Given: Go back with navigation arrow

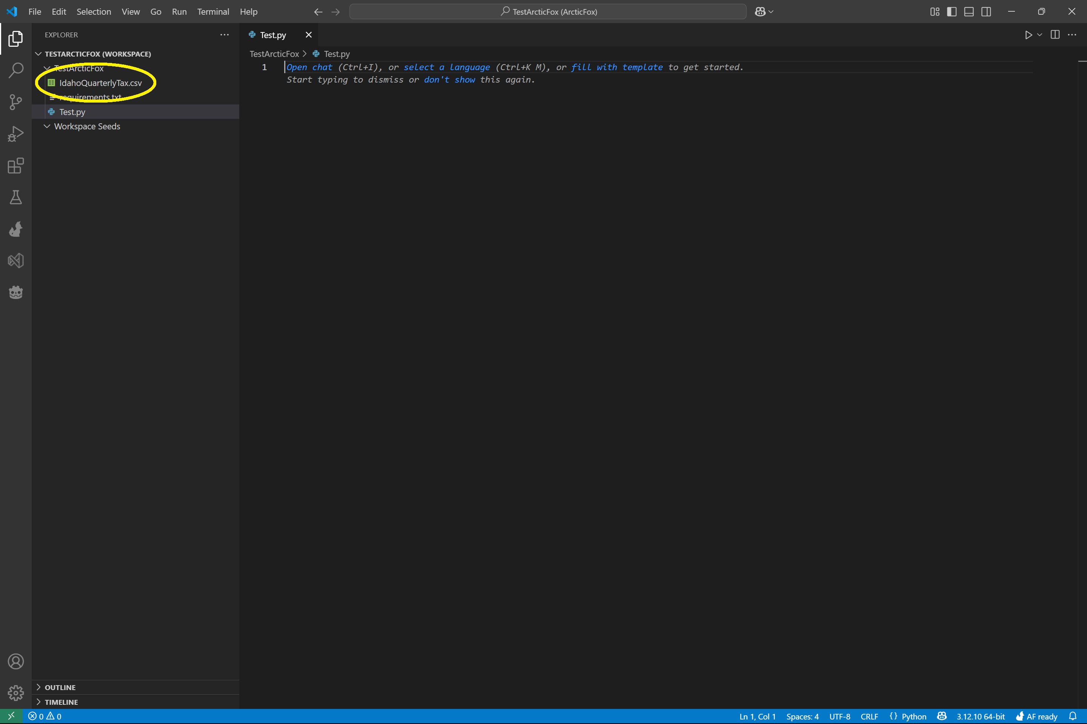Looking at the screenshot, I should pos(318,12).
